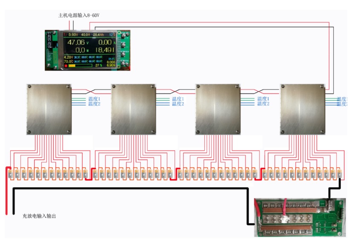The image size is (355, 244).
Task: Select the rightmost metal module
Action: coord(303,109)
